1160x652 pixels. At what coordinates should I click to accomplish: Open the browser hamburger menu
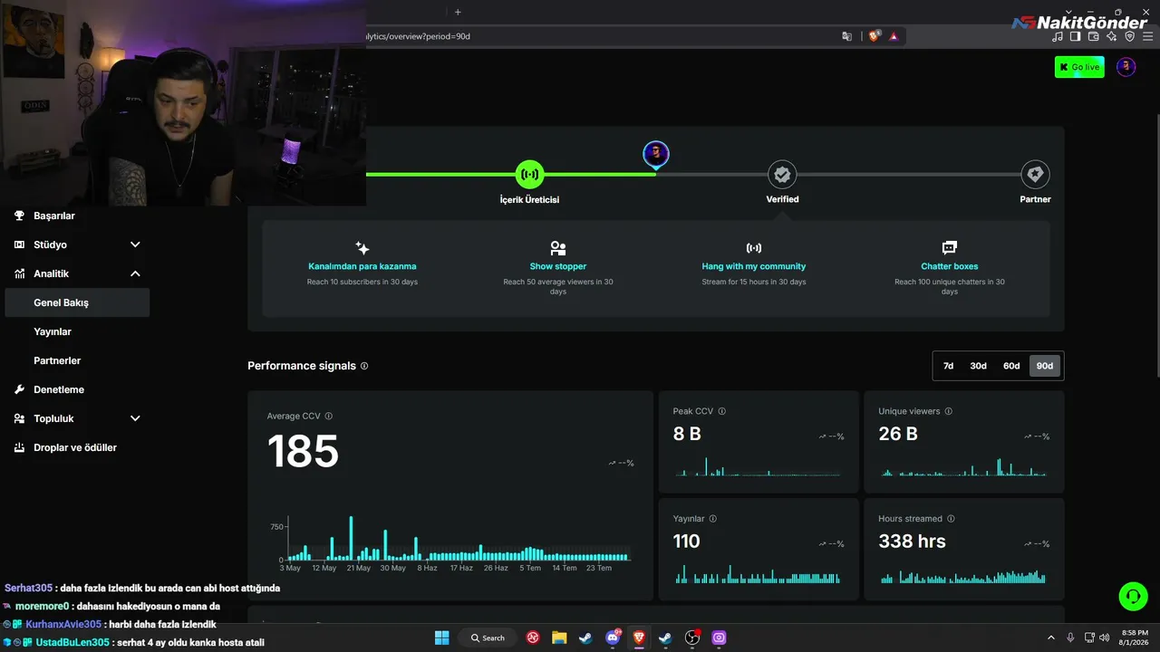click(1147, 37)
